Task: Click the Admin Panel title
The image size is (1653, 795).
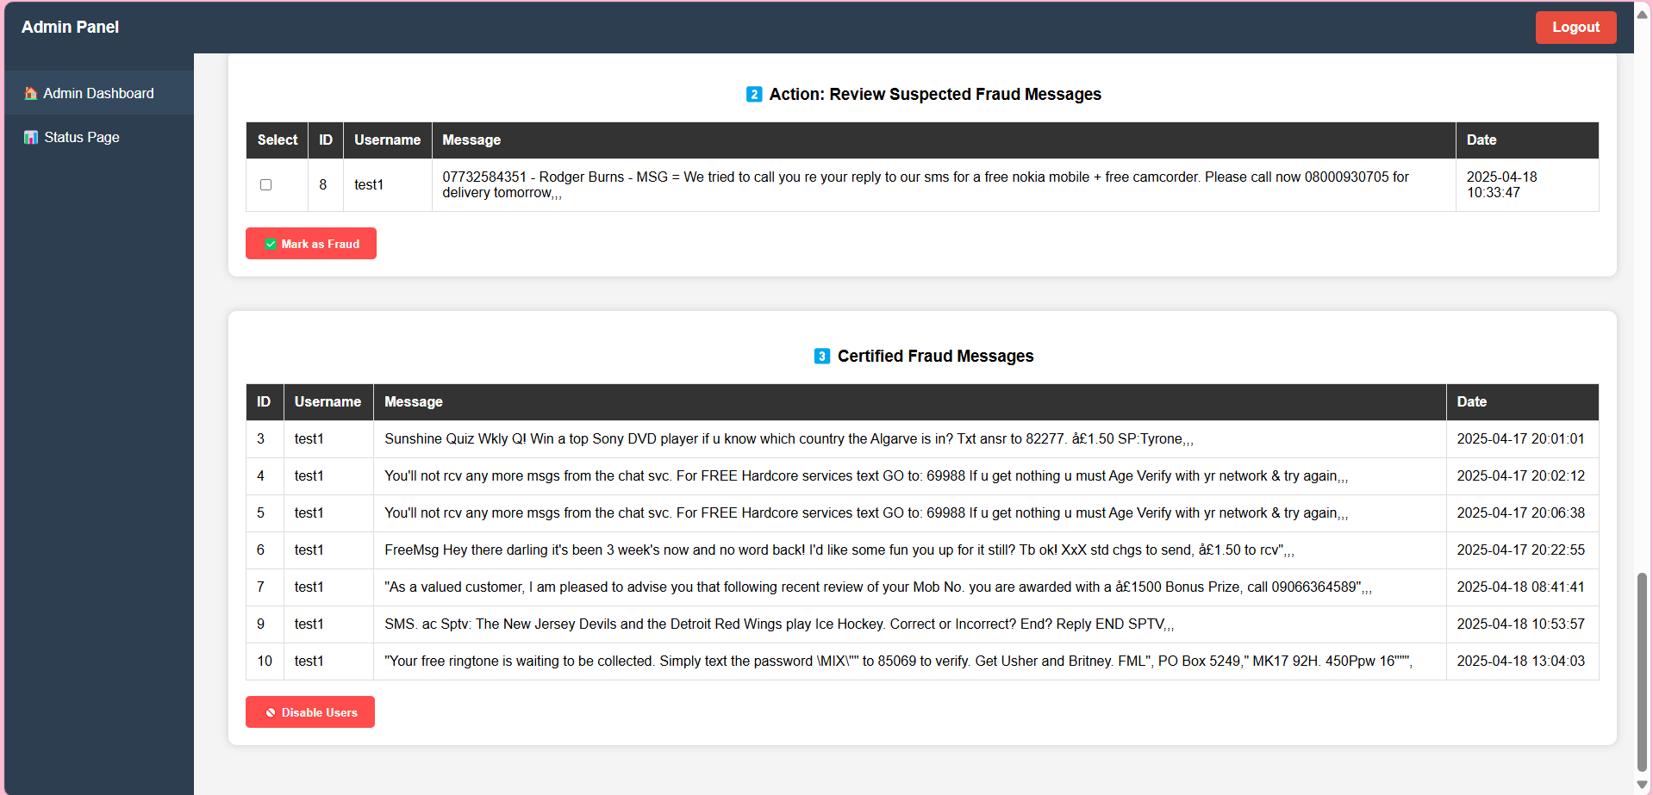Action: tap(71, 28)
